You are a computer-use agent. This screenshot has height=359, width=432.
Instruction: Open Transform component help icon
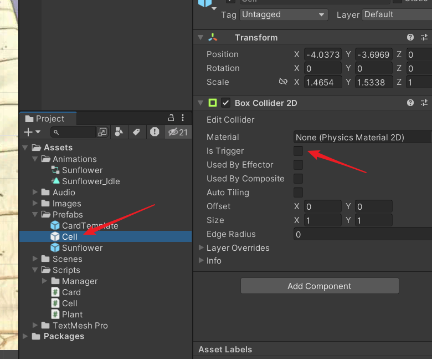[x=410, y=38]
